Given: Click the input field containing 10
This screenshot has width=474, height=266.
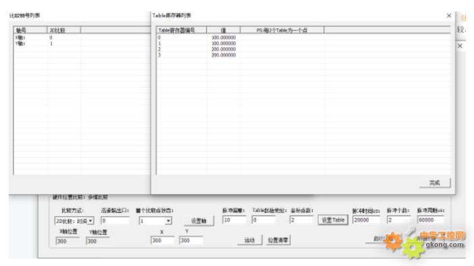Looking at the screenshot, I should pyautogui.click(x=234, y=220).
